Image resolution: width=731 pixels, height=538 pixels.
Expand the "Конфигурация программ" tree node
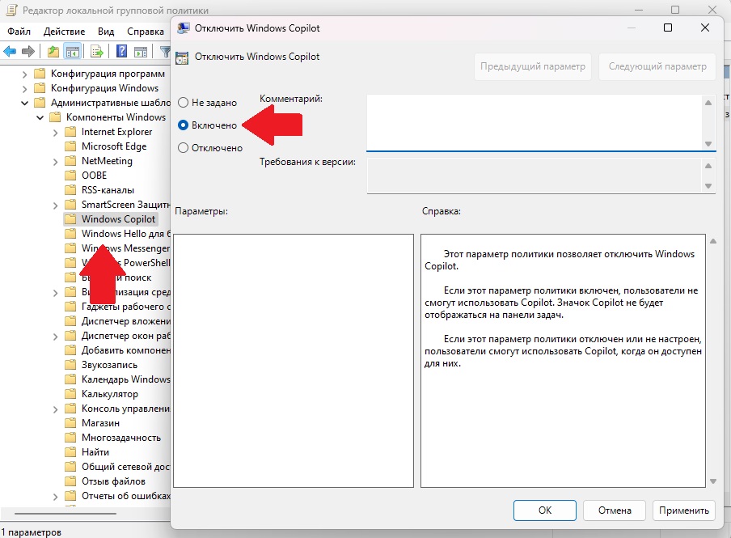(x=23, y=74)
